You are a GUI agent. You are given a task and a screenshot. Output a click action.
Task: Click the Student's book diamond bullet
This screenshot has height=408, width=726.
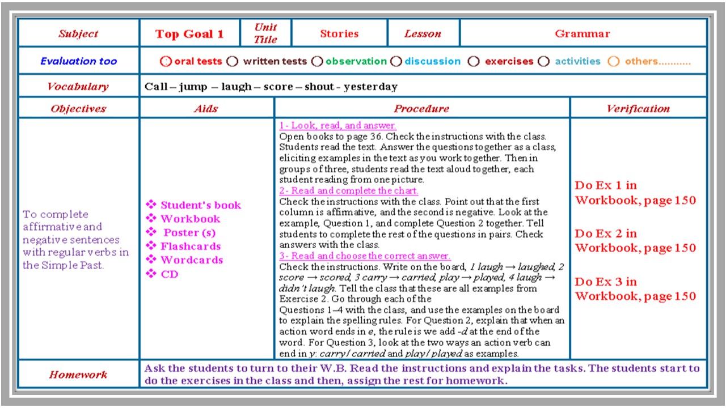click(151, 205)
